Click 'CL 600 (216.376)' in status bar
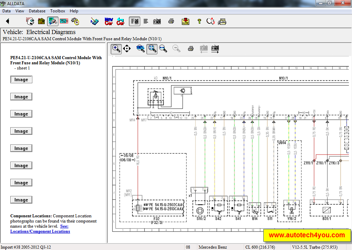 tap(260, 247)
